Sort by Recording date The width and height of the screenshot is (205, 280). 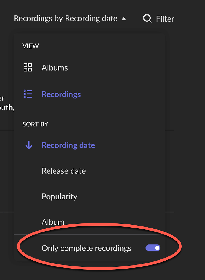pyautogui.click(x=68, y=145)
